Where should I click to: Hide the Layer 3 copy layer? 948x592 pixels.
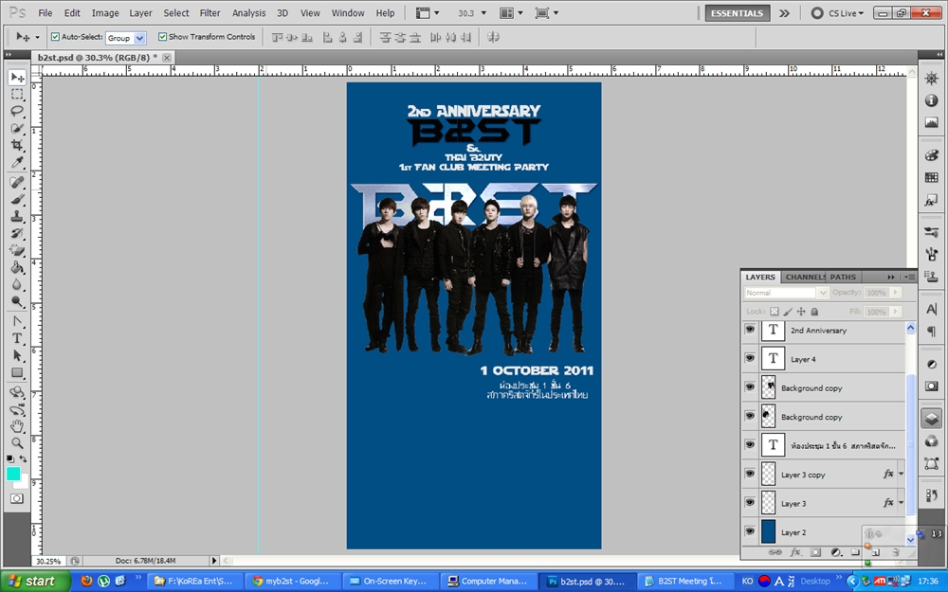tap(750, 475)
